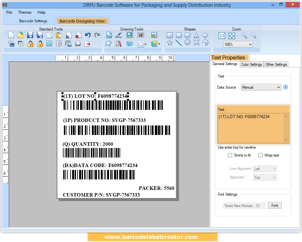
Task: Switch to the Color Settings tab
Action: [251, 64]
